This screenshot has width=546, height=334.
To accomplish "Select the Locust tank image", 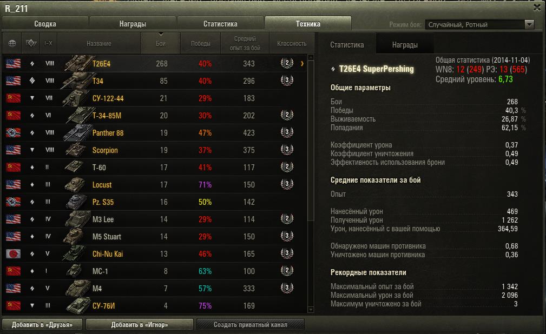I will click(76, 184).
